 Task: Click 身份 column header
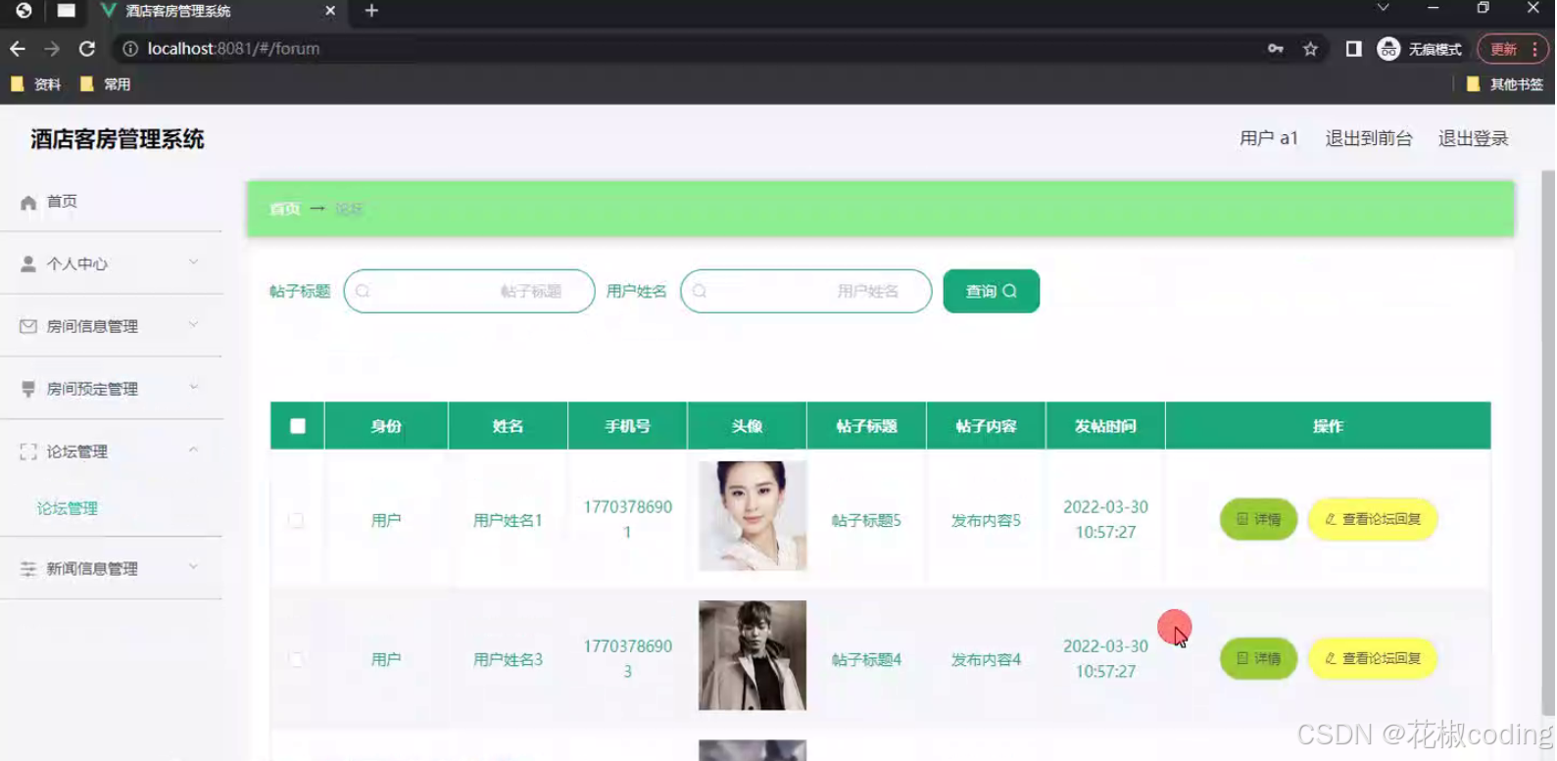tap(386, 426)
